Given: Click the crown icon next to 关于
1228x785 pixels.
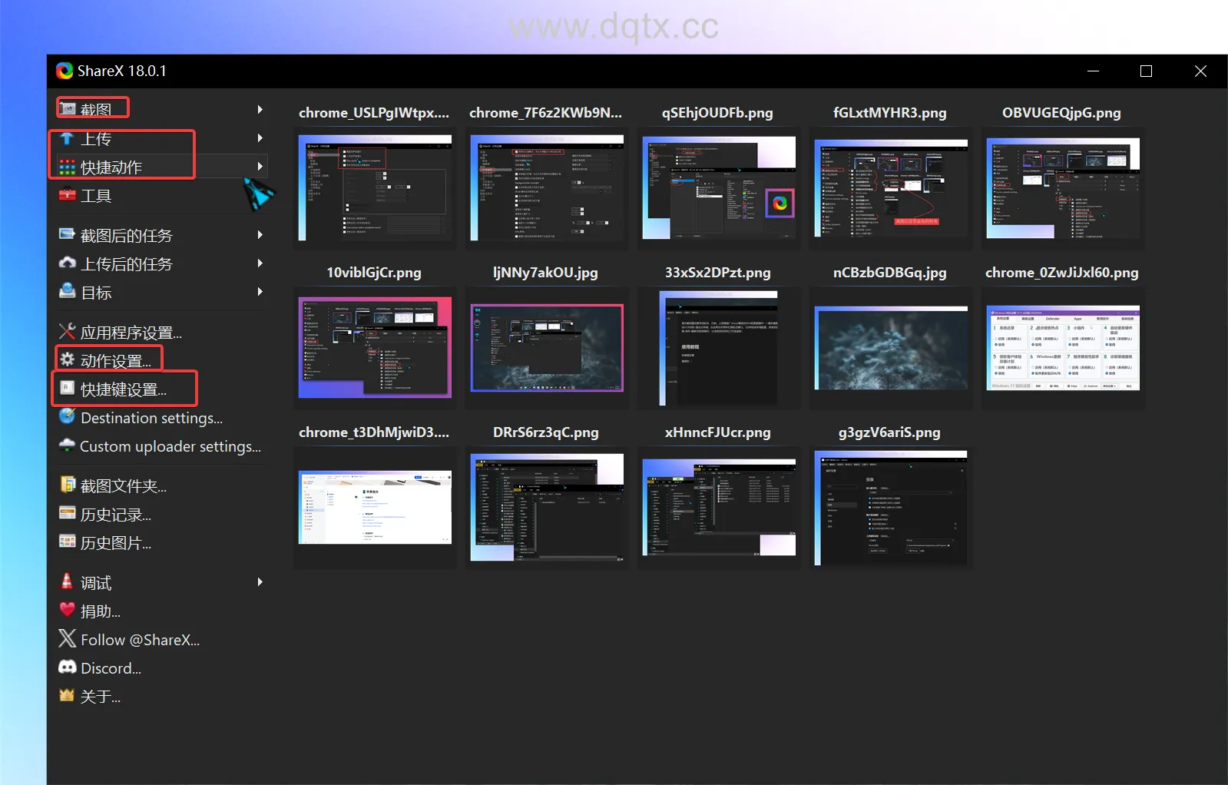Looking at the screenshot, I should tap(67, 696).
